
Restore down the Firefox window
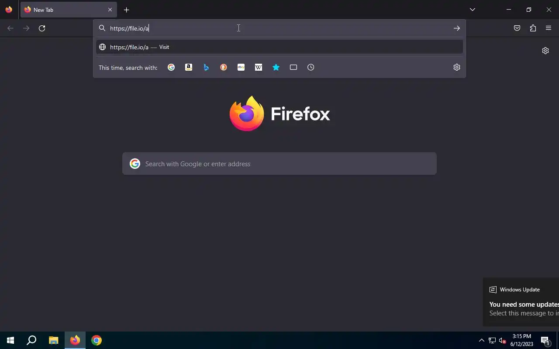[529, 10]
